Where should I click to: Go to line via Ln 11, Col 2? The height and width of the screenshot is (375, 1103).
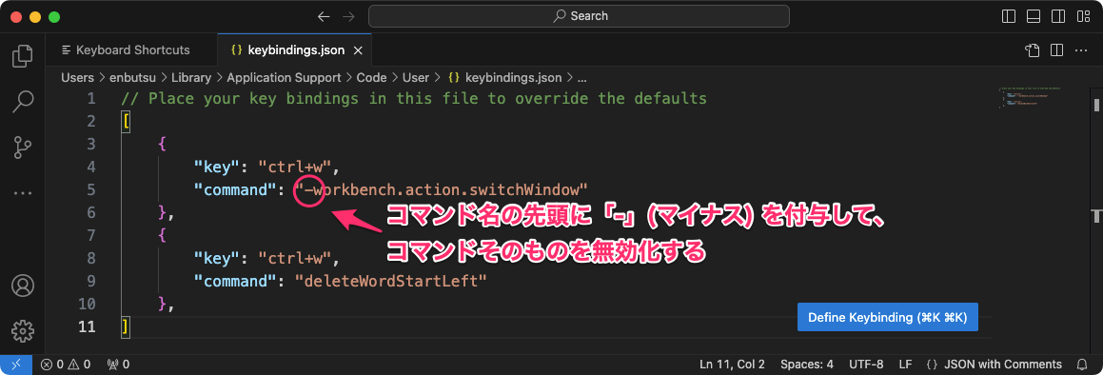pos(732,365)
